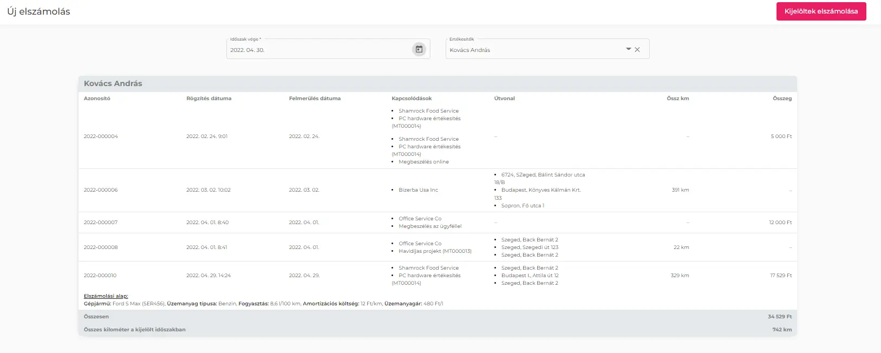Select row with ID 2022-000006
881x353 pixels.
tap(101, 190)
